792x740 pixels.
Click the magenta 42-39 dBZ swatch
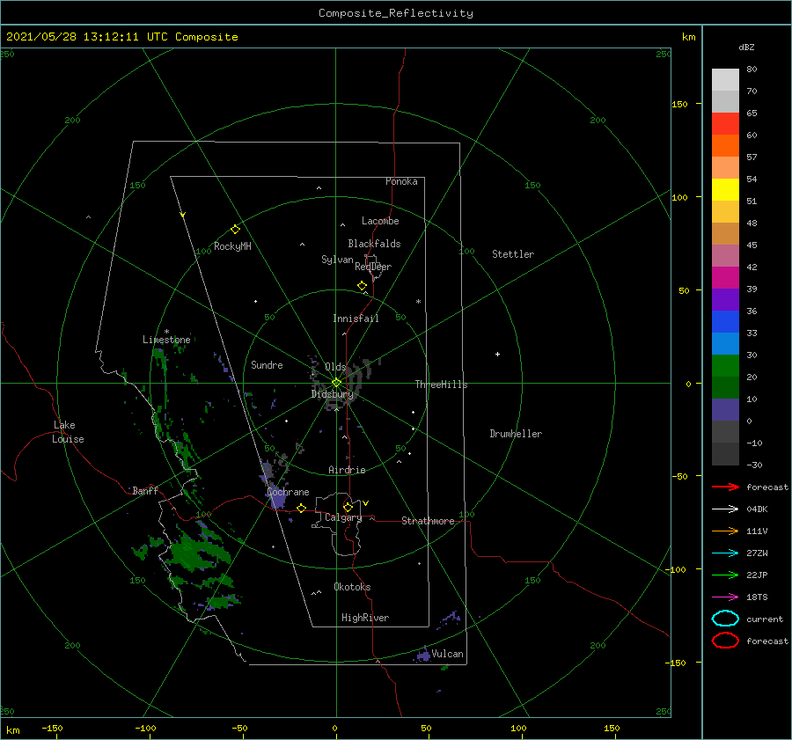coord(725,277)
